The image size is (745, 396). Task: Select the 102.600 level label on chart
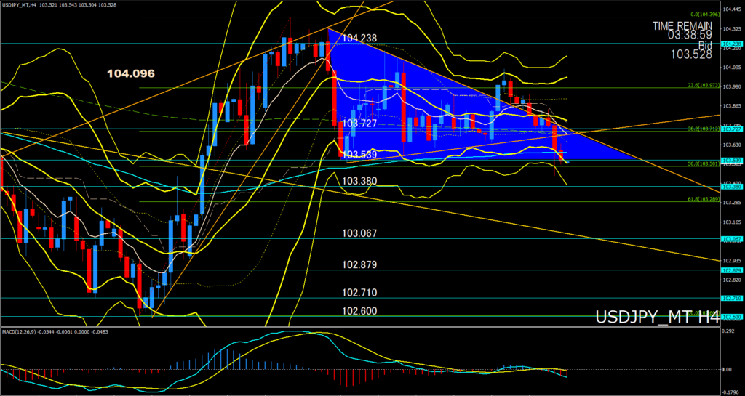coord(359,311)
